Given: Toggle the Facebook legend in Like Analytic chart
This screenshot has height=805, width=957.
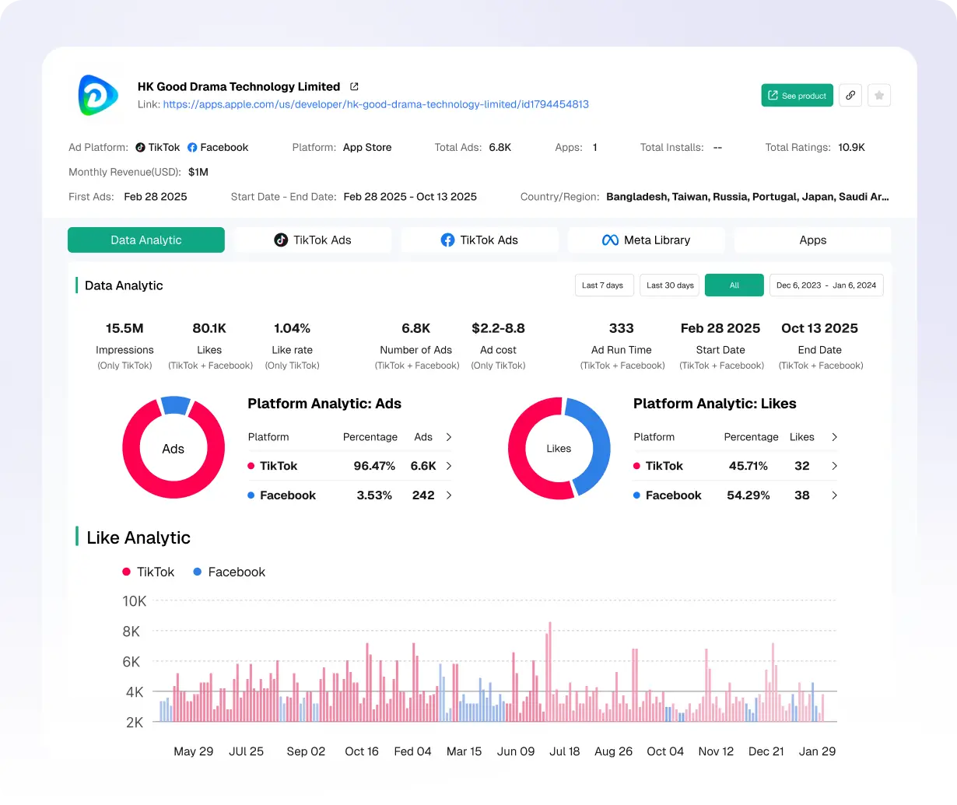Looking at the screenshot, I should click(229, 572).
